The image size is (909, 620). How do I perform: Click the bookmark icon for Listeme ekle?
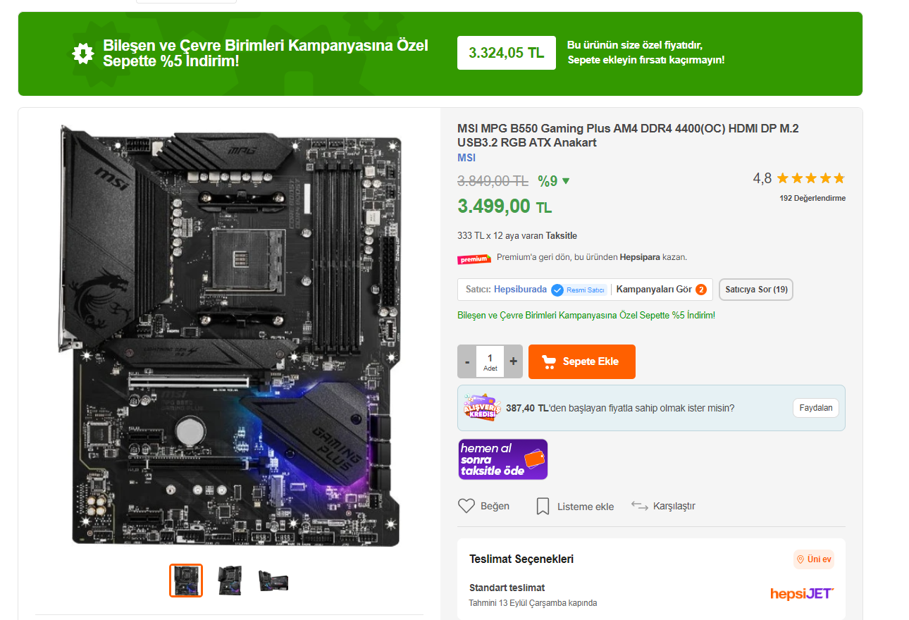(543, 506)
